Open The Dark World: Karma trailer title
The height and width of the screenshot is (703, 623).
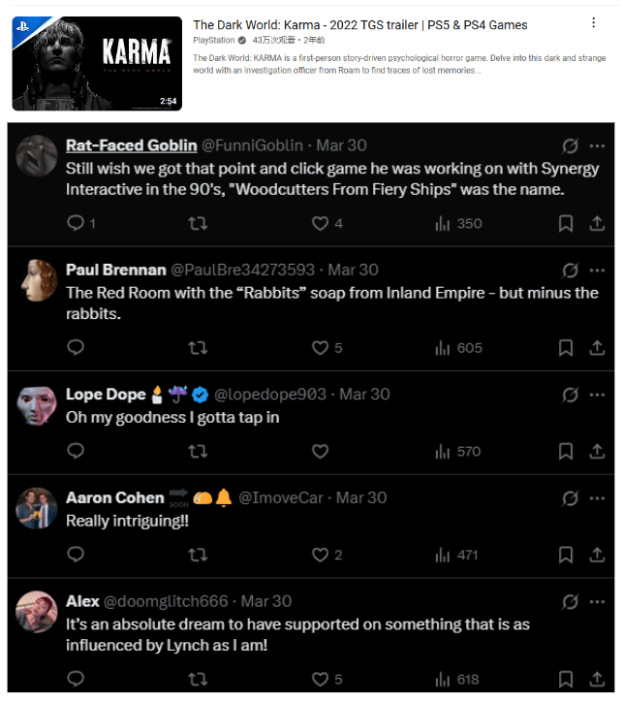[x=359, y=24]
